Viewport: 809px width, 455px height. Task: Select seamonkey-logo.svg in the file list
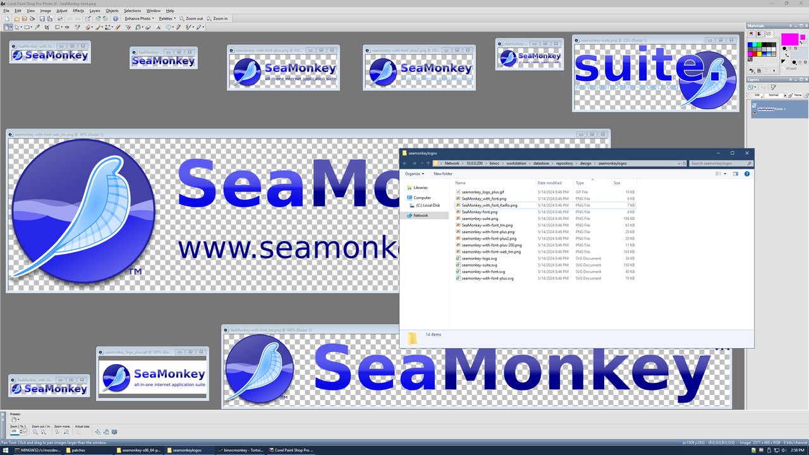pyautogui.click(x=479, y=258)
